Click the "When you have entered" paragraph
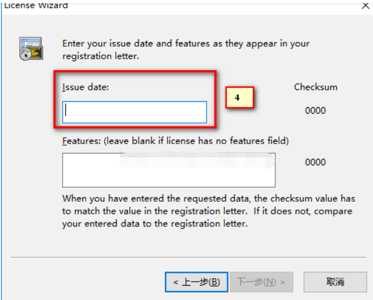The width and height of the screenshot is (373, 300). [x=208, y=199]
